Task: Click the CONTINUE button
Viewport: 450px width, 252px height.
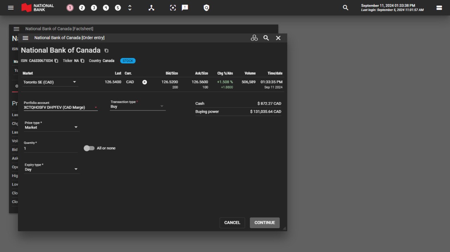Action: click(x=265, y=223)
